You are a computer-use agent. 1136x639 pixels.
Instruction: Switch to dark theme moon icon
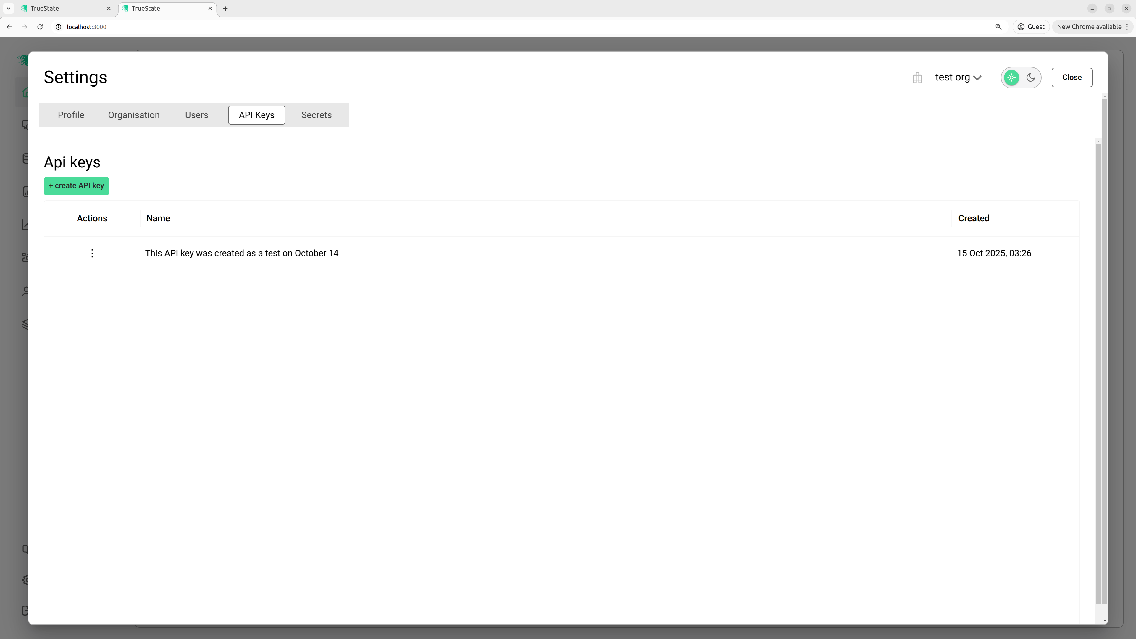coord(1031,78)
